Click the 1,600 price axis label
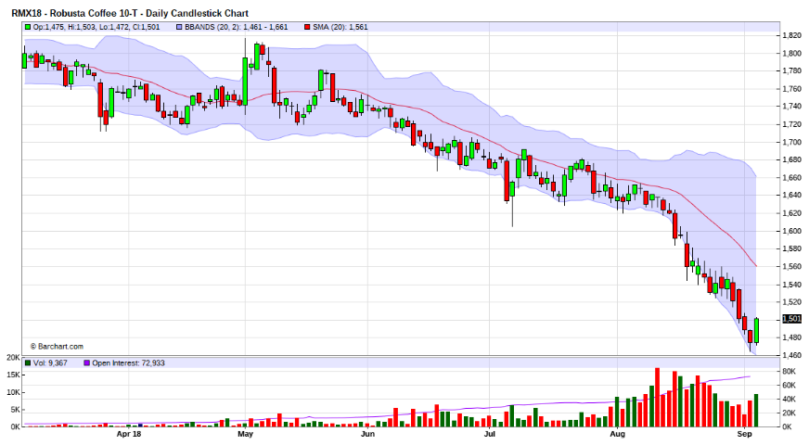The image size is (809, 445). point(792,231)
